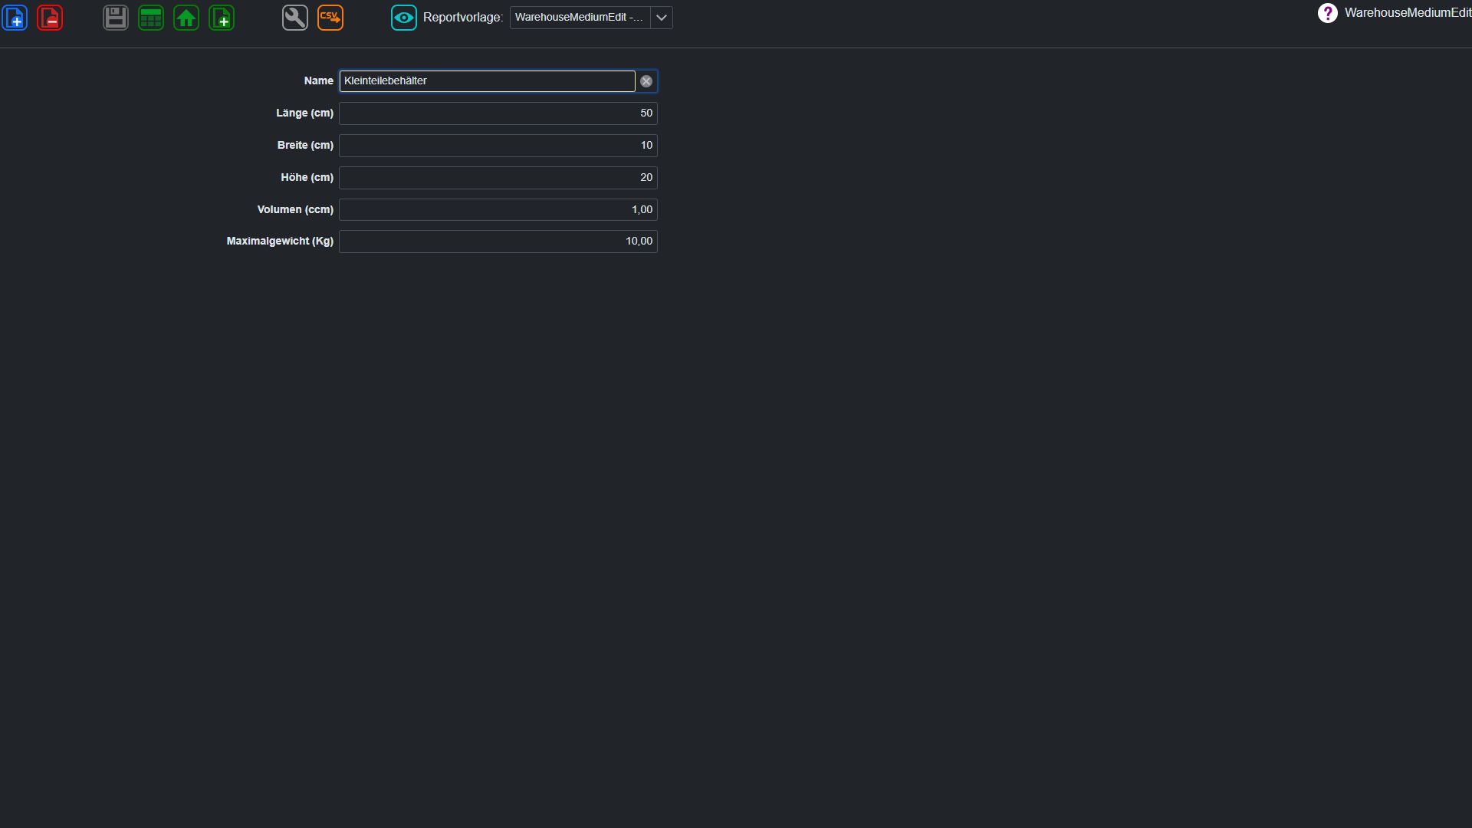Click the Name label
Image resolution: width=1472 pixels, height=828 pixels.
[319, 81]
